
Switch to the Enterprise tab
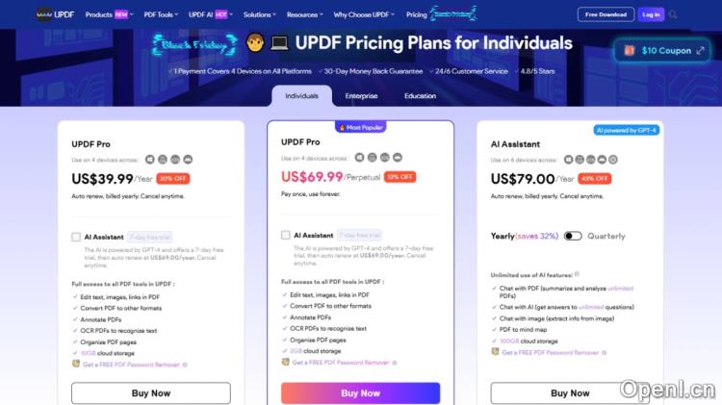(x=361, y=96)
